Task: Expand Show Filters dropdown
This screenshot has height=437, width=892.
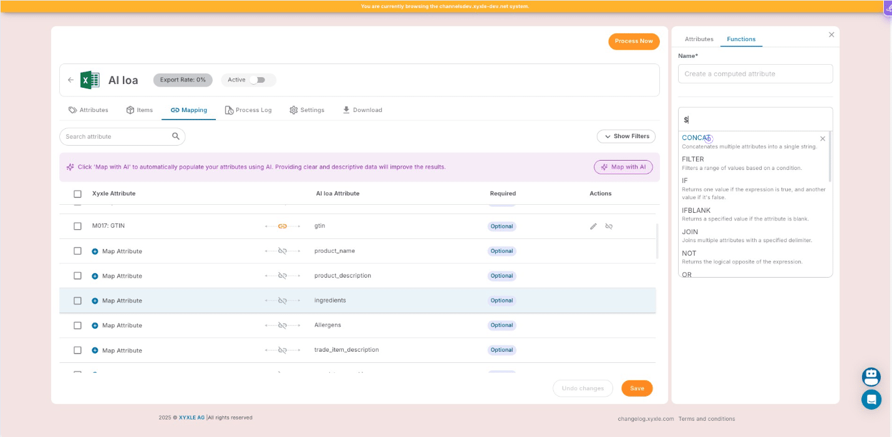Action: pos(626,136)
